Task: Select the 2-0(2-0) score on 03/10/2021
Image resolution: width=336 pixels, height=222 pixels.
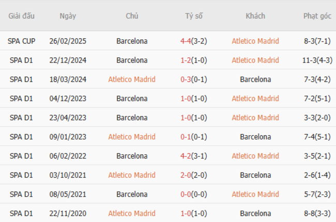Action: 194,175
